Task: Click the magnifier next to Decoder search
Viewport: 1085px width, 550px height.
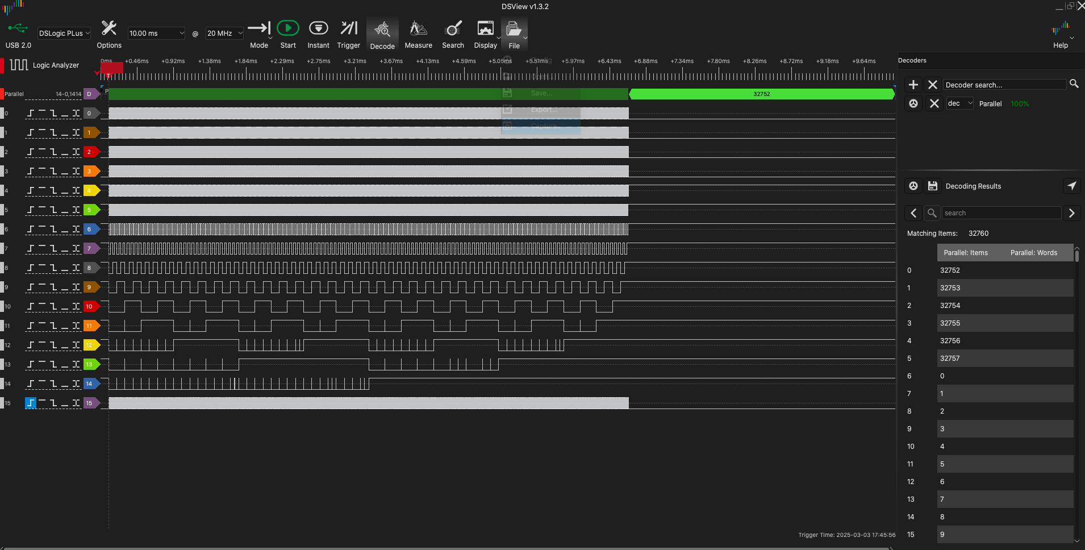Action: [x=1074, y=84]
